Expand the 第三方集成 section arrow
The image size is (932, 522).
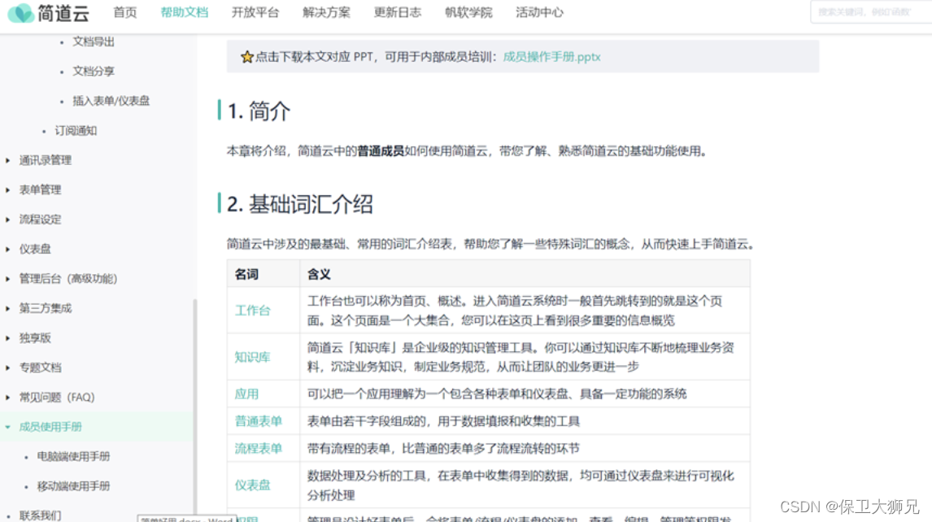[8, 308]
